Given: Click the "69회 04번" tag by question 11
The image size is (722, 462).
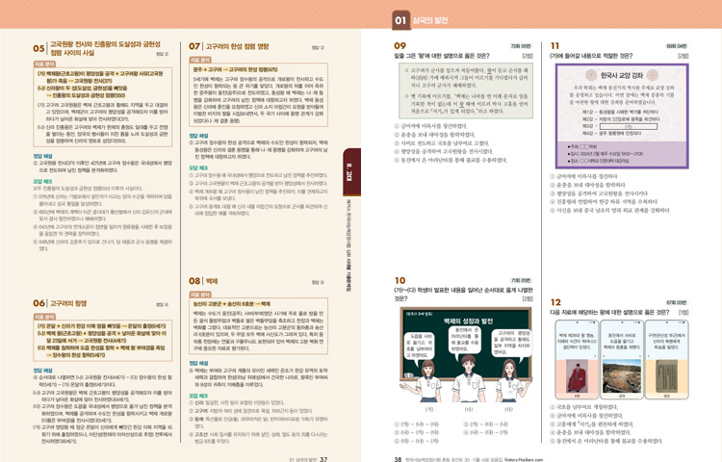Looking at the screenshot, I should point(674,45).
